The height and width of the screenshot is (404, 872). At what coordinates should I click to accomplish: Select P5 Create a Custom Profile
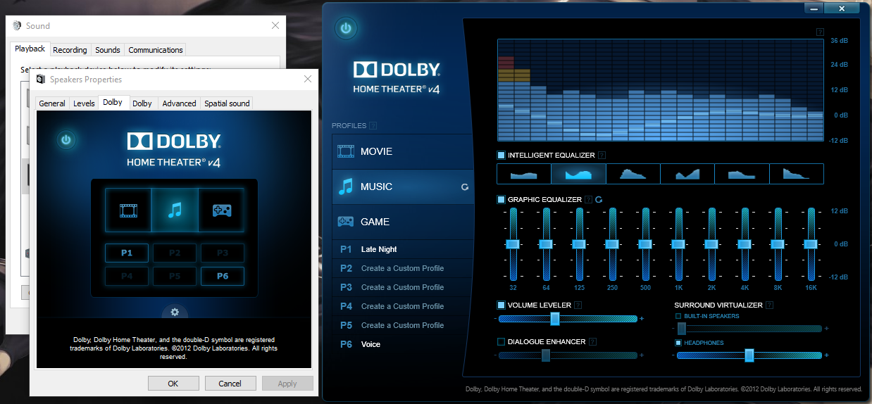click(x=403, y=325)
